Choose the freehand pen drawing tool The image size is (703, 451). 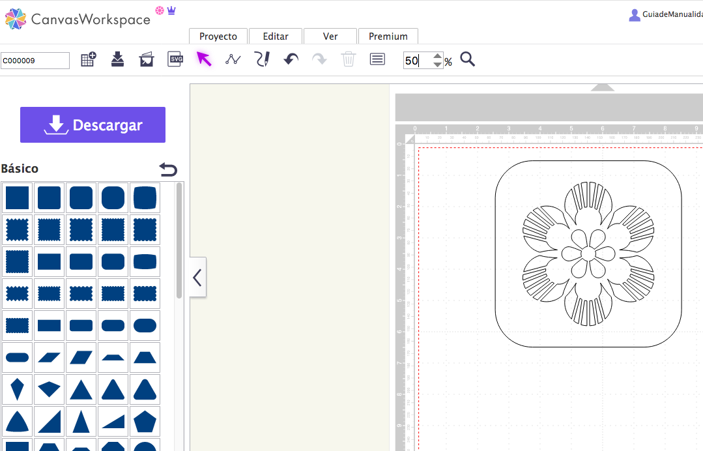[x=262, y=59]
